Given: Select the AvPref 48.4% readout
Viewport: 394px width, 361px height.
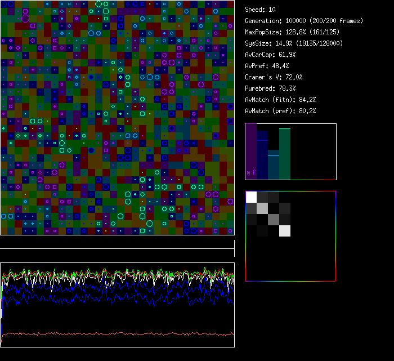Looking at the screenshot, I should point(267,66).
